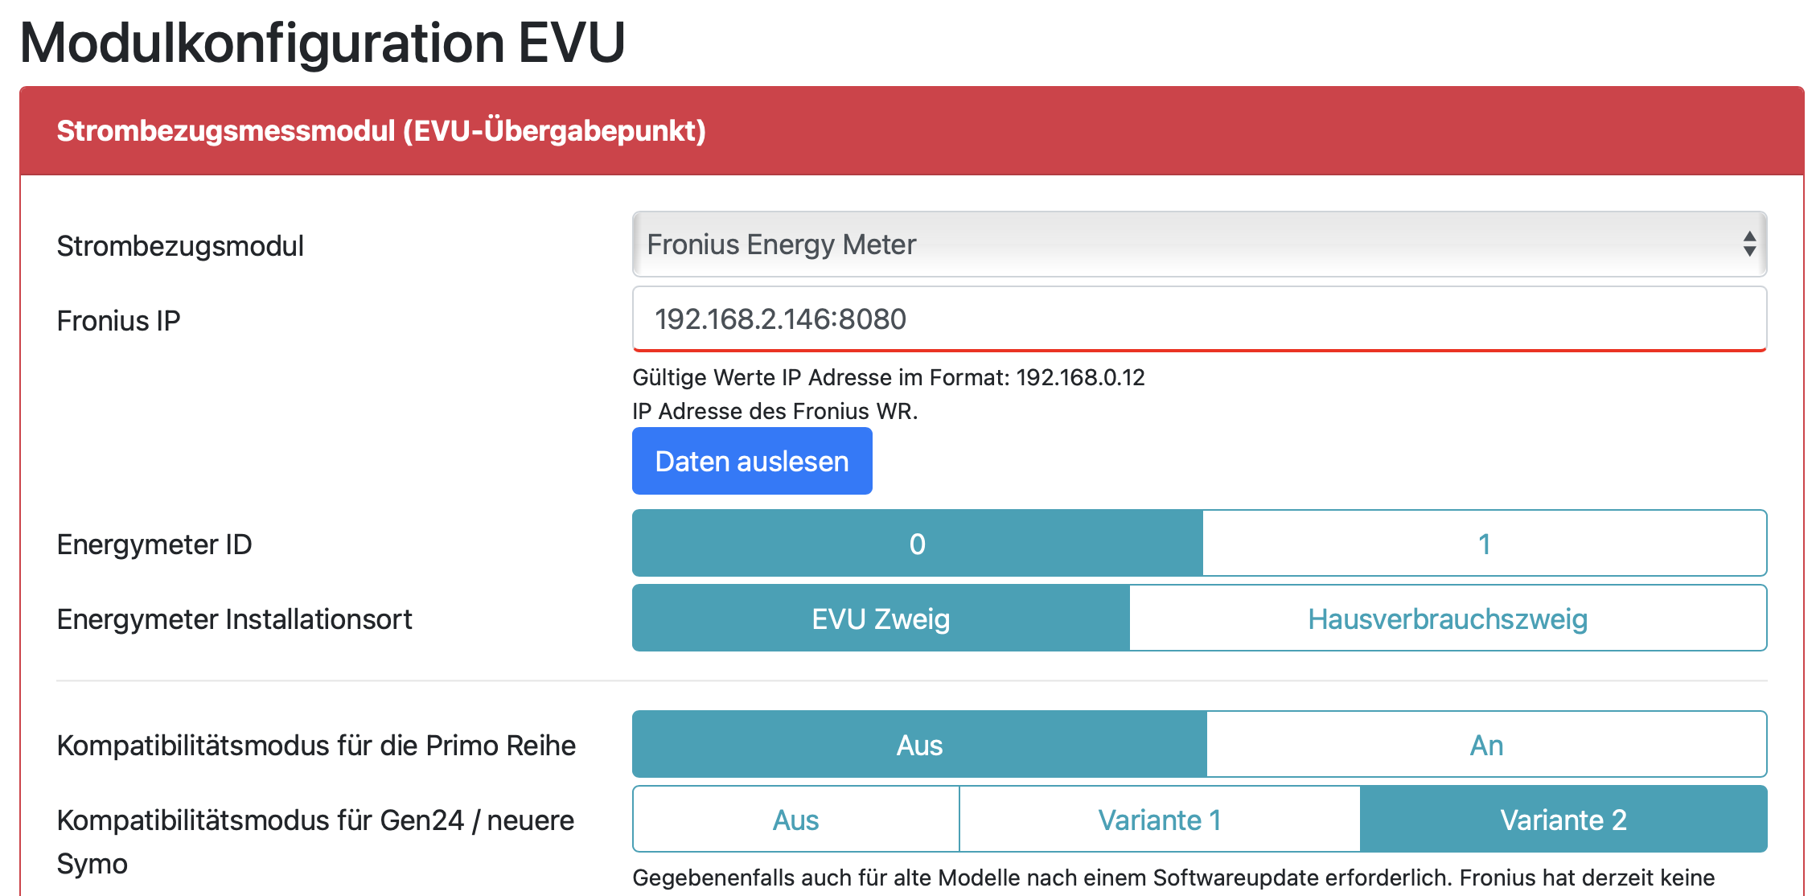1816x896 pixels.
Task: Click the IP format help text
Action: [888, 377]
